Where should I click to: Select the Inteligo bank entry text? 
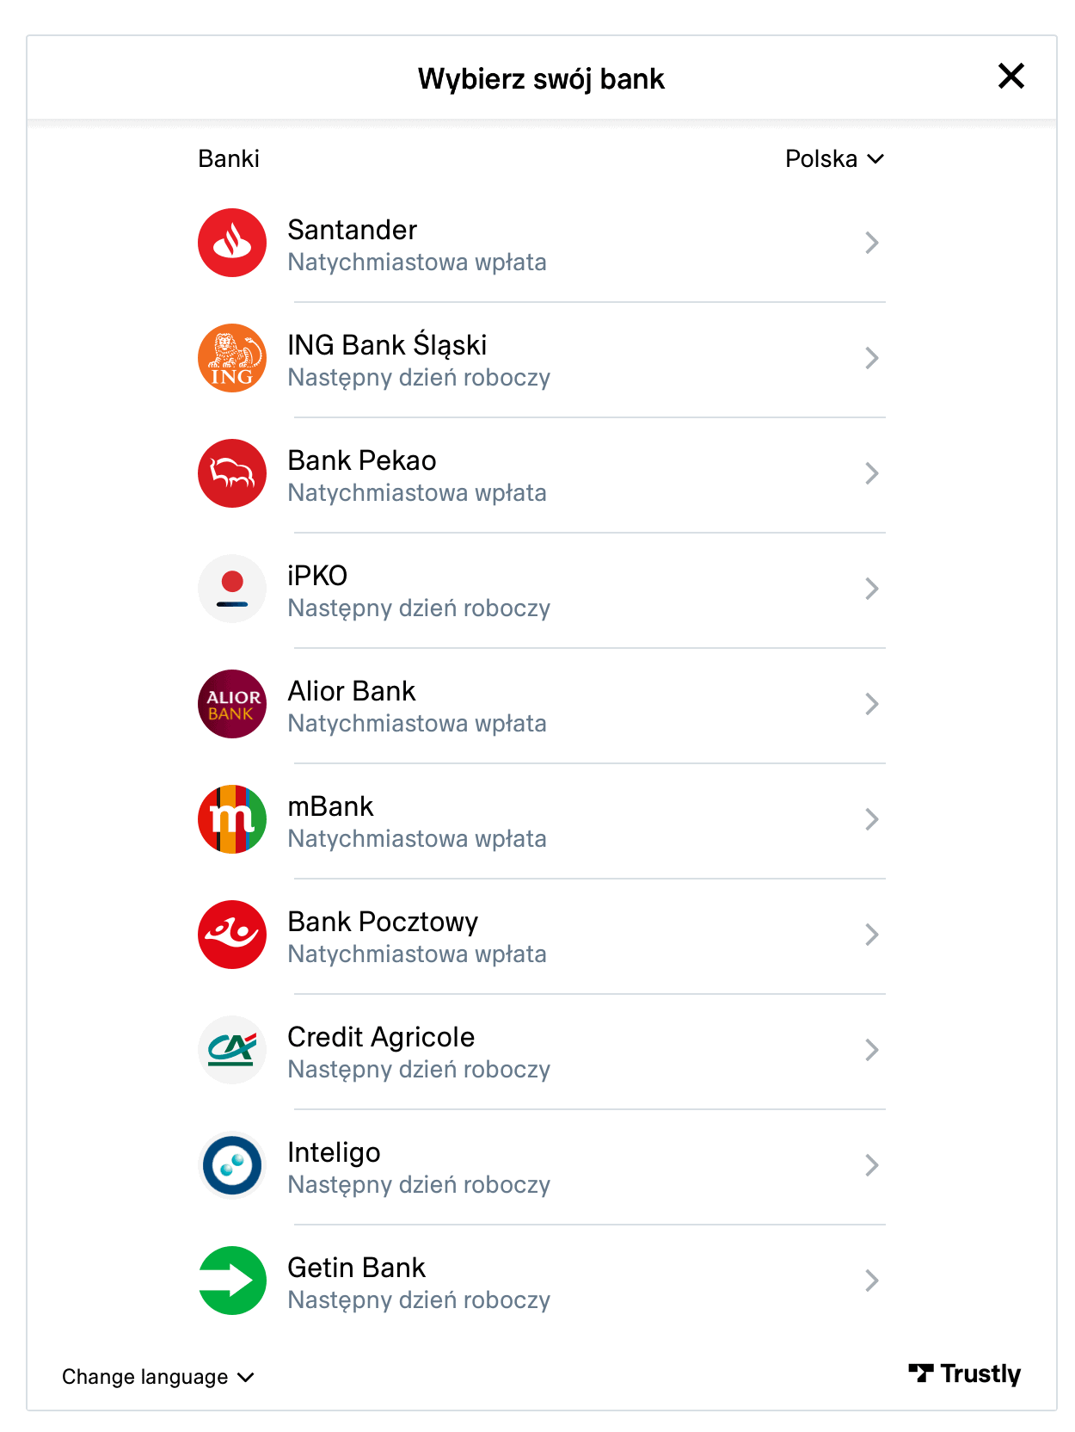click(419, 1167)
